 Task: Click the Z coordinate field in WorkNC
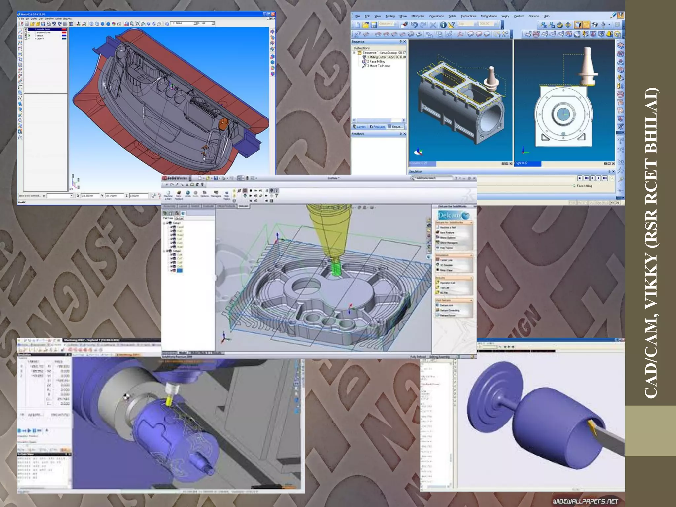coord(139,196)
